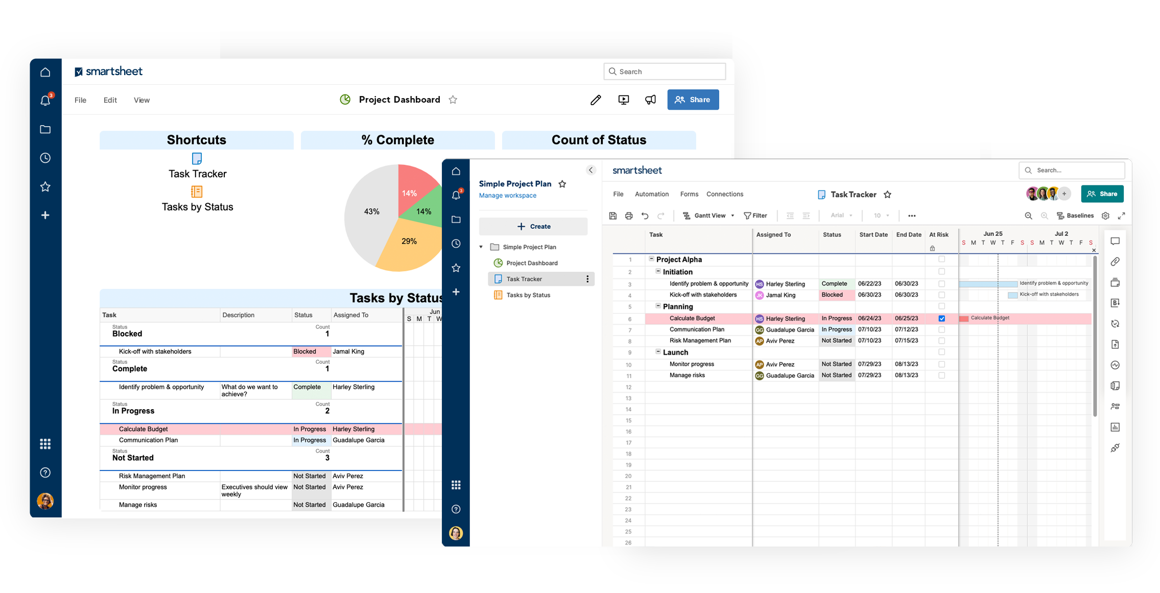Collapse the Planning section
The image size is (1160, 593).
[658, 305]
